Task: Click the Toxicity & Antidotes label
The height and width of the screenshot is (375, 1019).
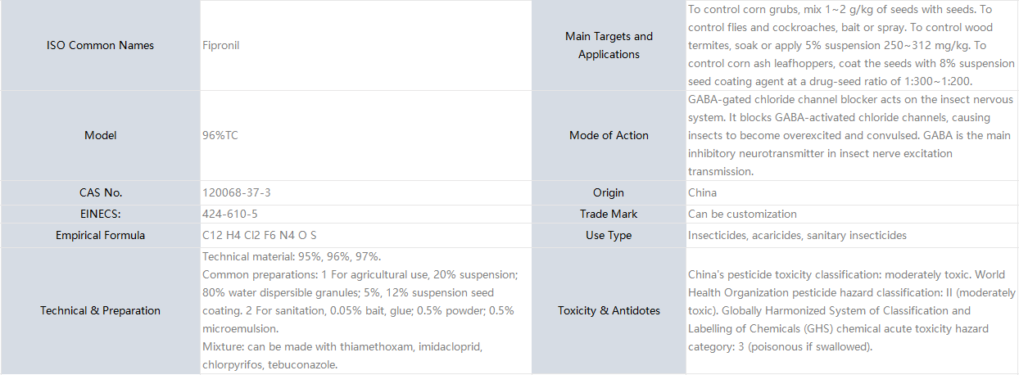Action: [x=609, y=310]
